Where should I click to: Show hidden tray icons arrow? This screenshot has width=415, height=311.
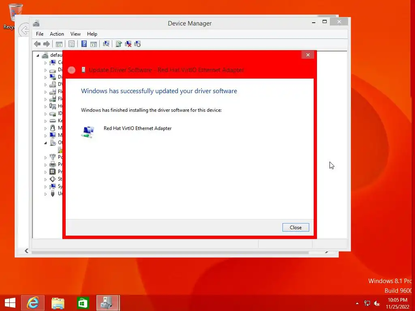[x=357, y=303]
